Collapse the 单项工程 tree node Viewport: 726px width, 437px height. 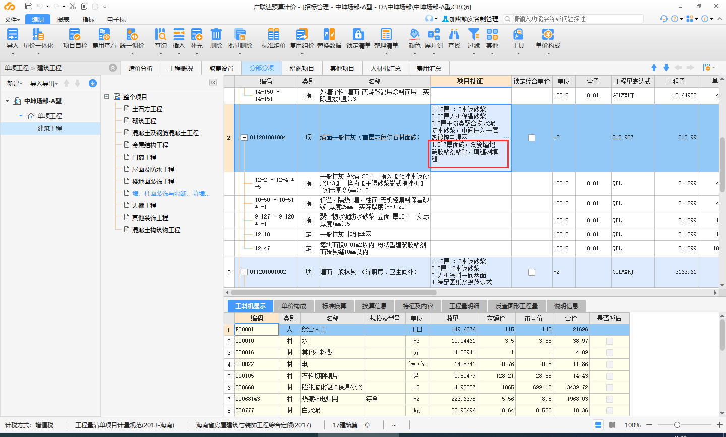(x=21, y=116)
